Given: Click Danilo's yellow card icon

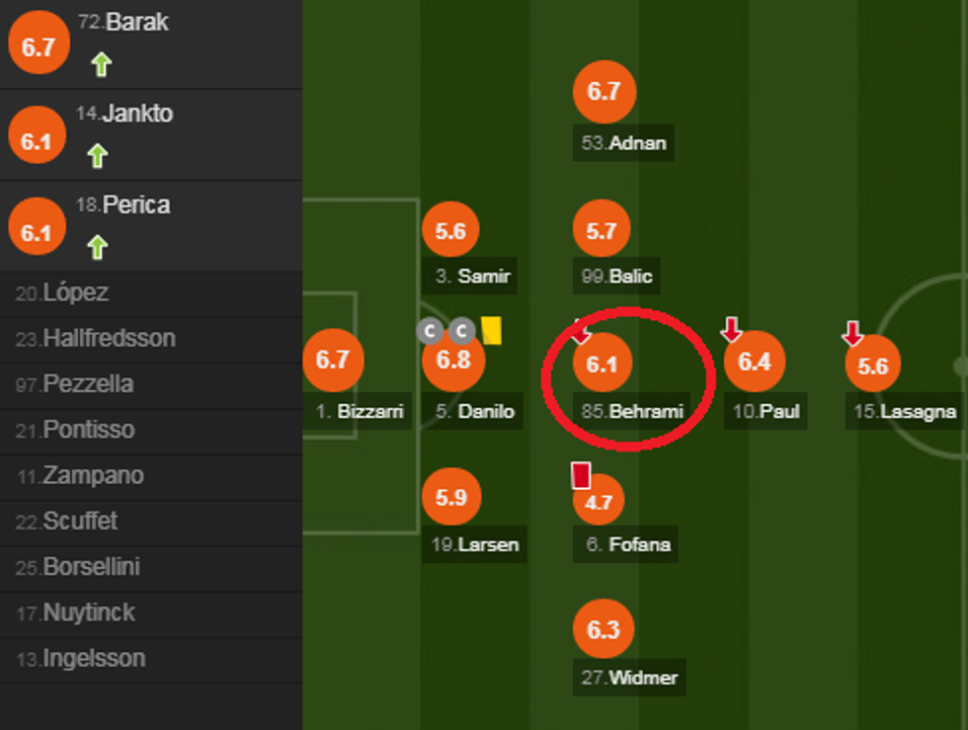Looking at the screenshot, I should (x=492, y=330).
